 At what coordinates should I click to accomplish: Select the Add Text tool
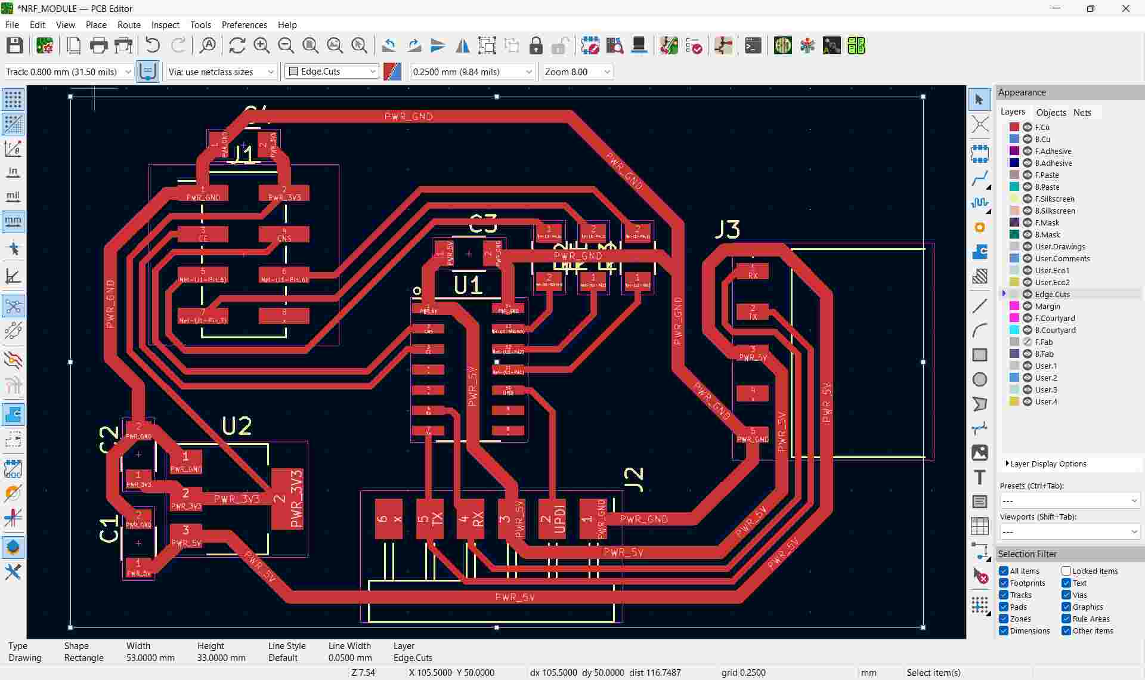point(979,477)
